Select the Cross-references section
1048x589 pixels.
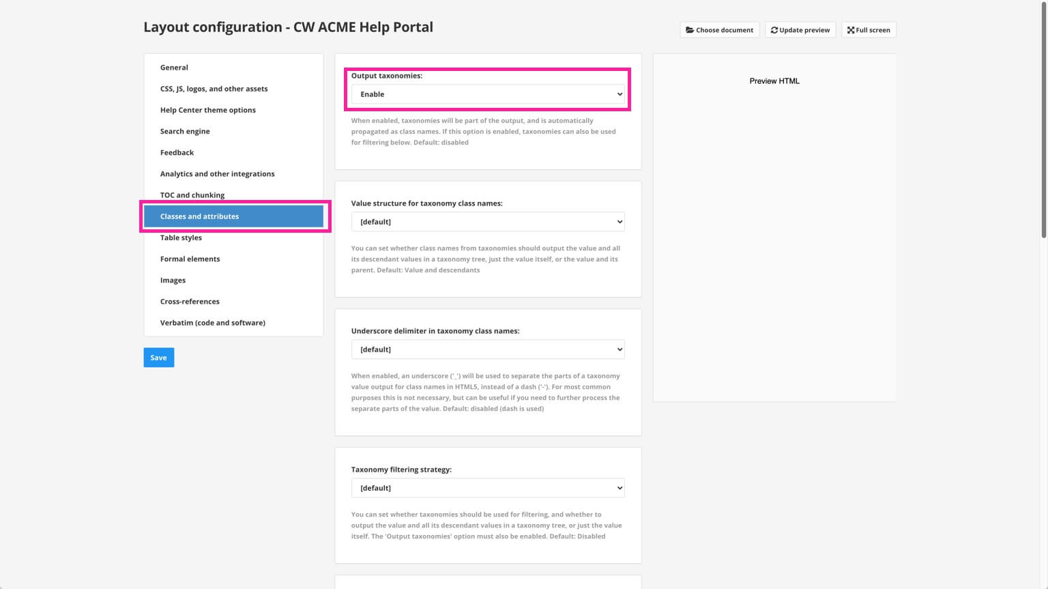[x=190, y=301]
